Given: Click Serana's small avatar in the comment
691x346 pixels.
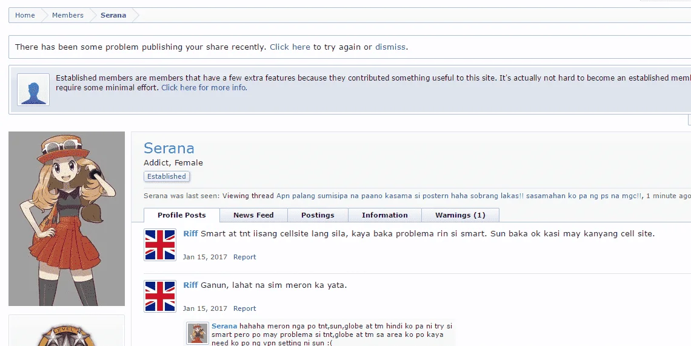Looking at the screenshot, I should click(x=197, y=333).
